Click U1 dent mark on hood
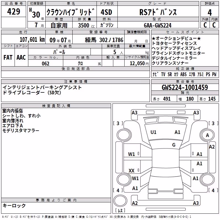Image resolution: width=220 pixels, height=220 pixels. pos(153,132)
